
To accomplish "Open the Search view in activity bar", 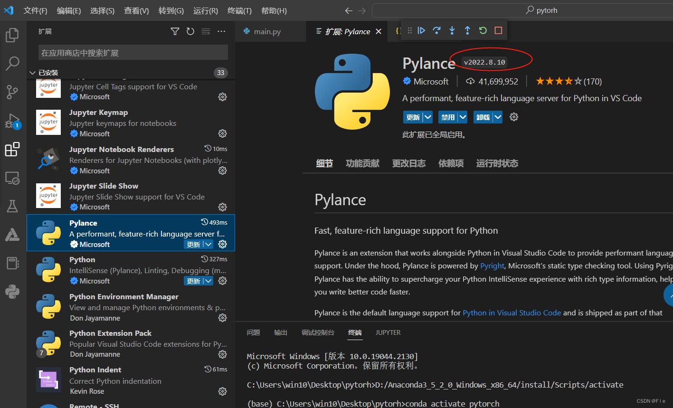I will click(12, 63).
